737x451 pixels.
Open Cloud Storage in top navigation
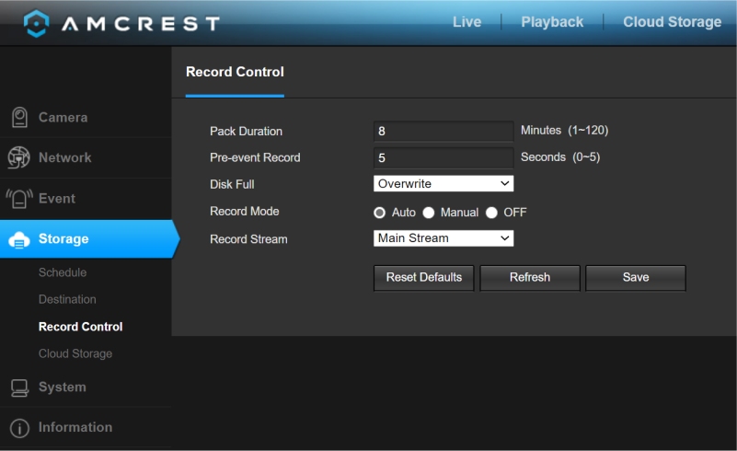pos(672,22)
